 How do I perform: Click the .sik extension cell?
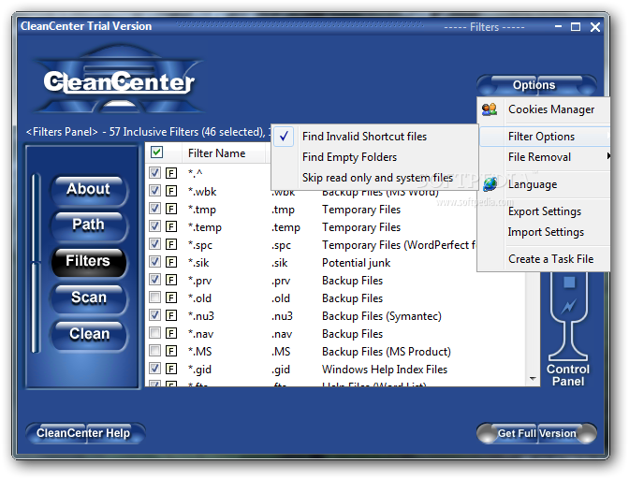pyautogui.click(x=280, y=263)
